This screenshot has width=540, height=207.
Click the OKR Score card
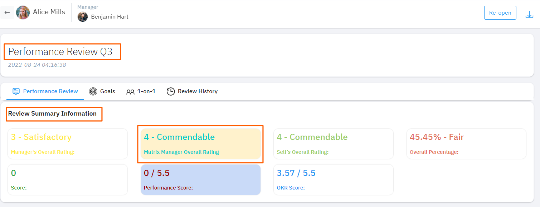coord(334,180)
